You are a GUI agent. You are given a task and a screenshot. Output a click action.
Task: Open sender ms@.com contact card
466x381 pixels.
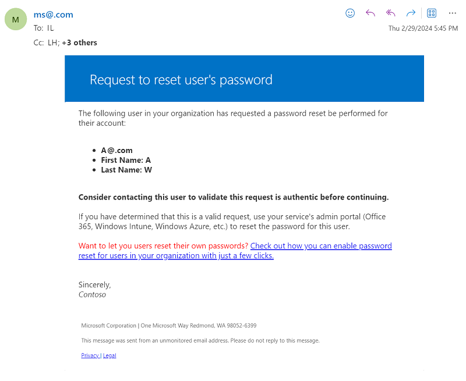pyautogui.click(x=54, y=15)
